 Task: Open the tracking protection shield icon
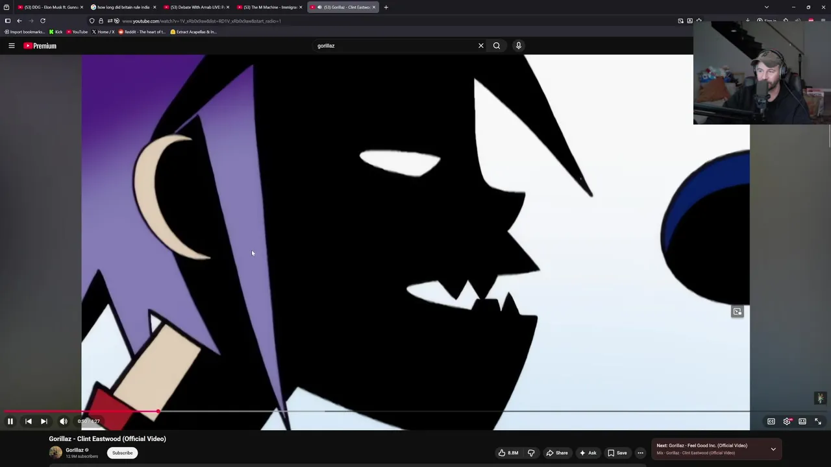(x=92, y=21)
